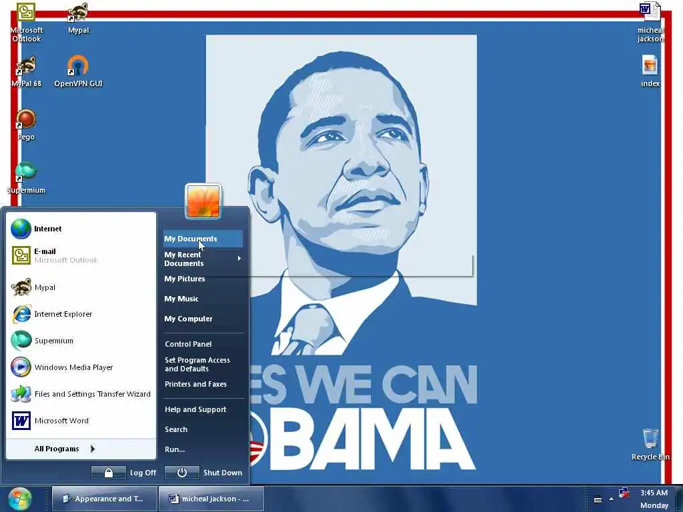Open E-mail Microsoft Outlook in Start menu
Image resolution: width=683 pixels, height=512 pixels.
tap(81, 255)
